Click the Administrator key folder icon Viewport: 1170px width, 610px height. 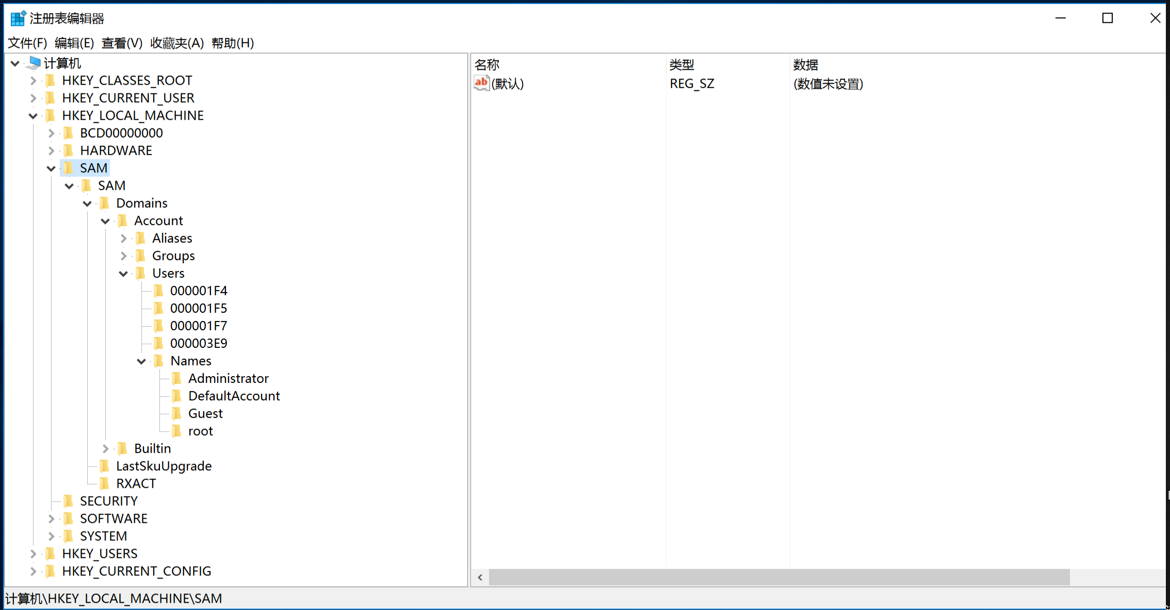pyautogui.click(x=177, y=378)
